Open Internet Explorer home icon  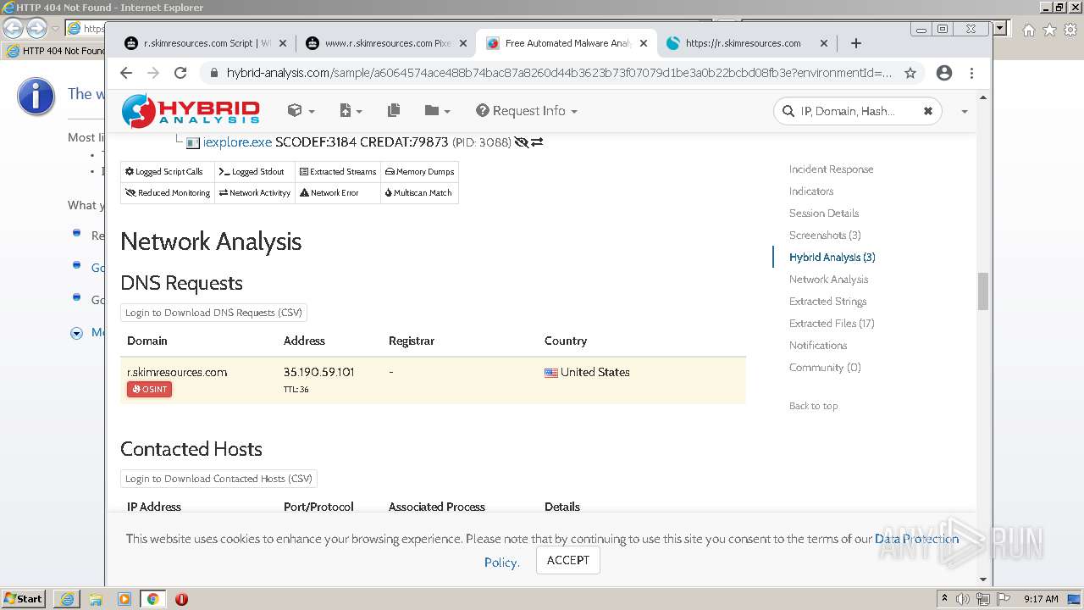pos(1028,30)
